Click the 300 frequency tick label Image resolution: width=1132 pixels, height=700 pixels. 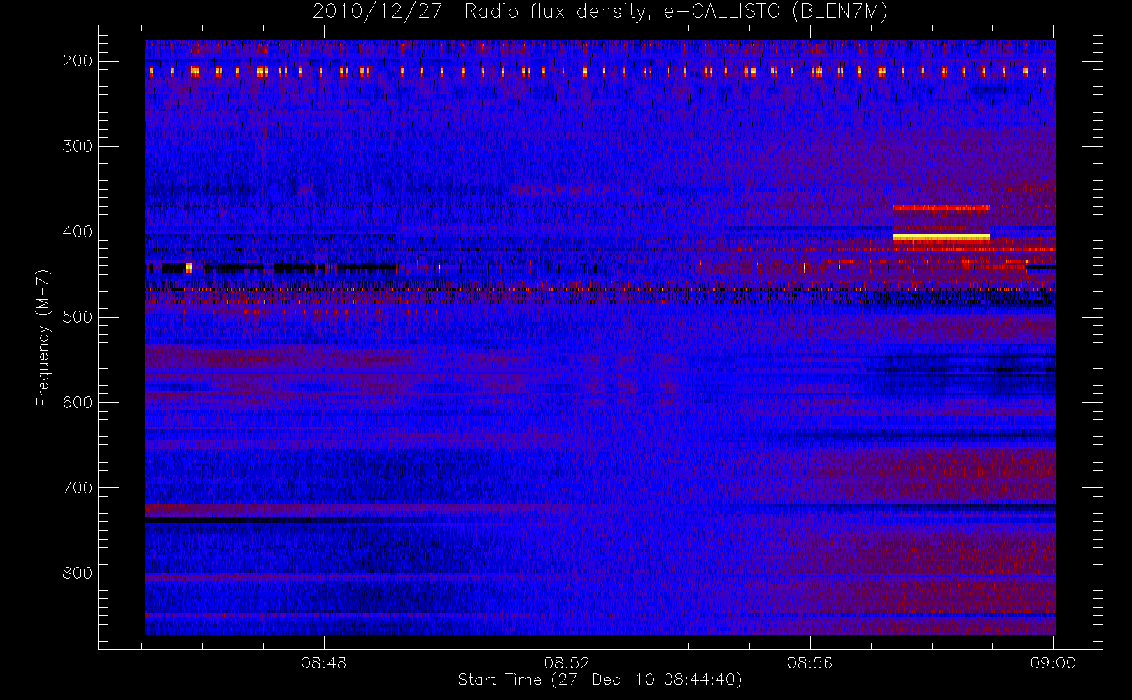(x=77, y=146)
